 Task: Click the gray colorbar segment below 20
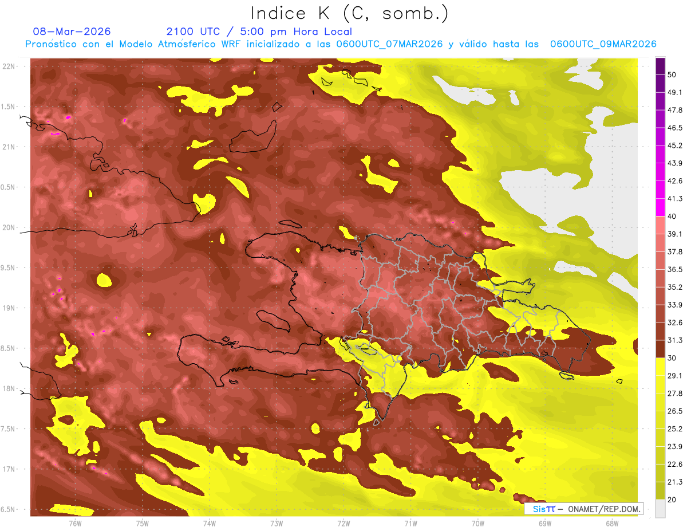coord(660,509)
